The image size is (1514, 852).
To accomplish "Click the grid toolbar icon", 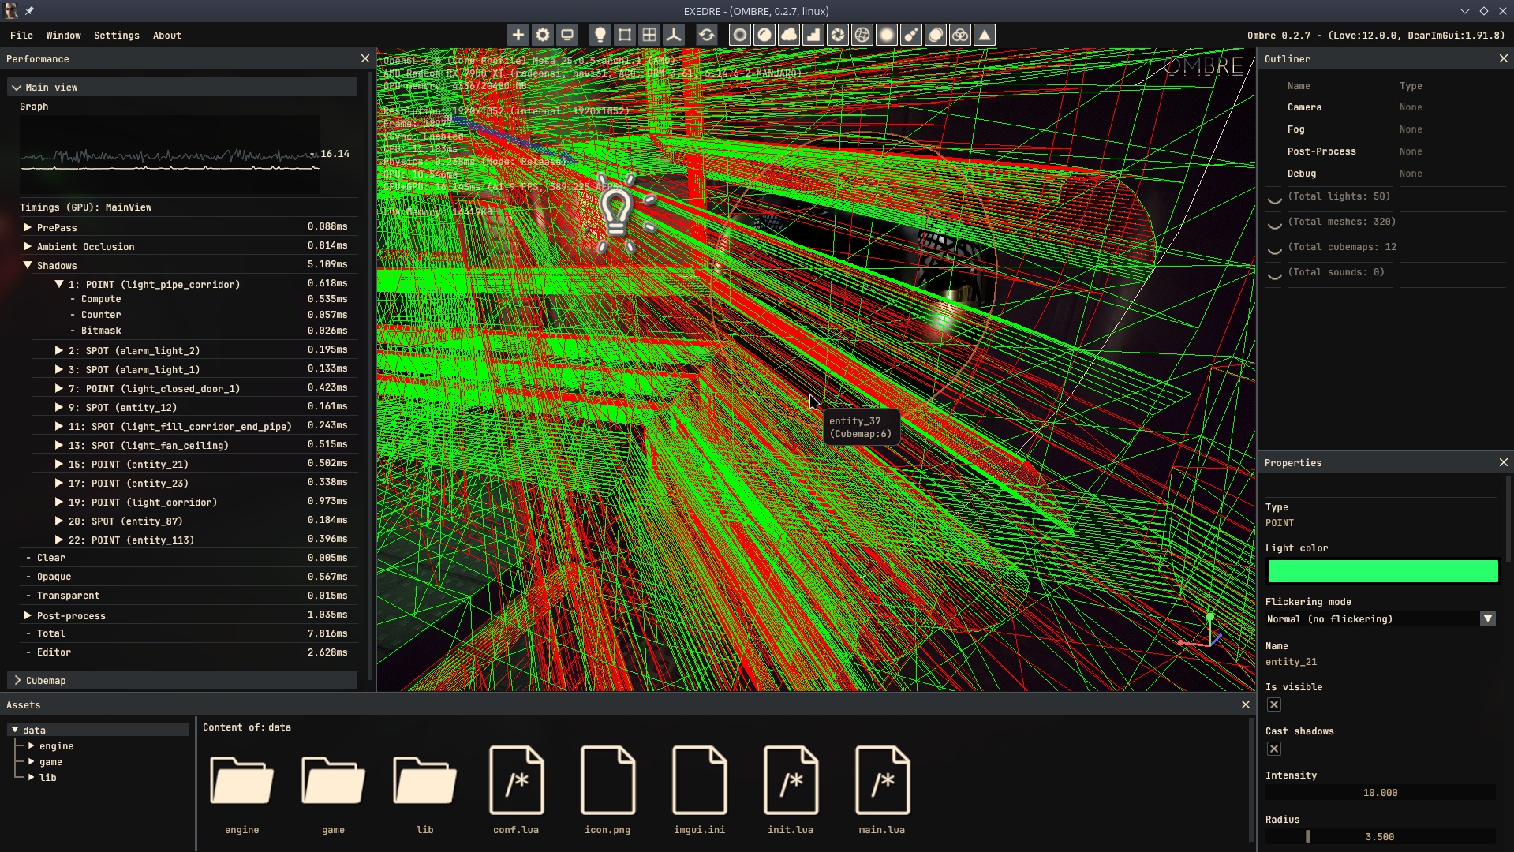I will [x=649, y=35].
